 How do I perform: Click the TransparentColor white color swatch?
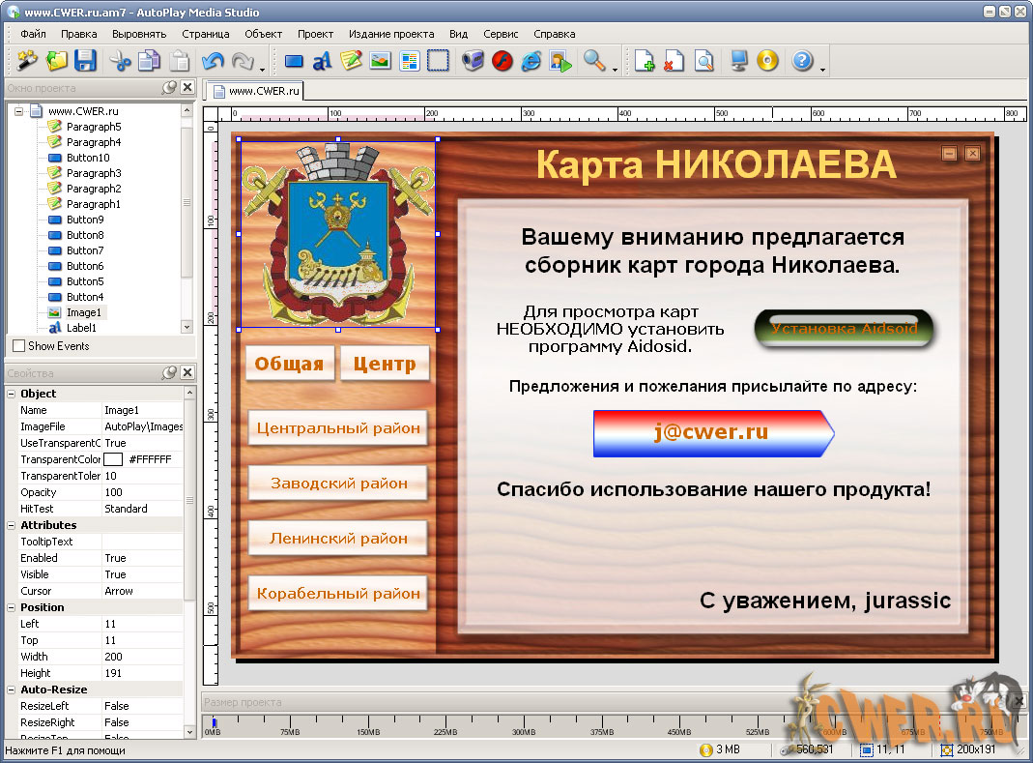click(113, 459)
